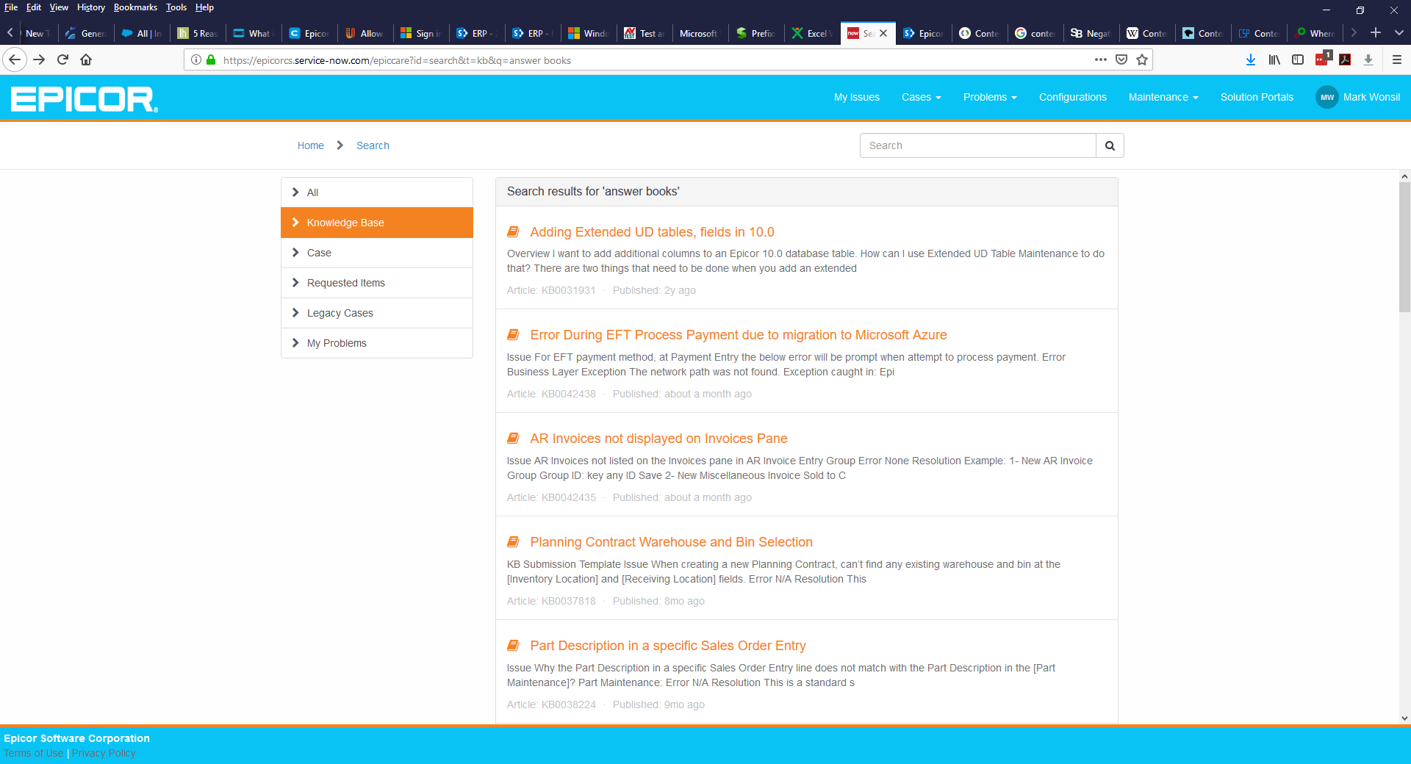Submit search with the magnifier button
The height and width of the screenshot is (764, 1411).
coord(1110,145)
